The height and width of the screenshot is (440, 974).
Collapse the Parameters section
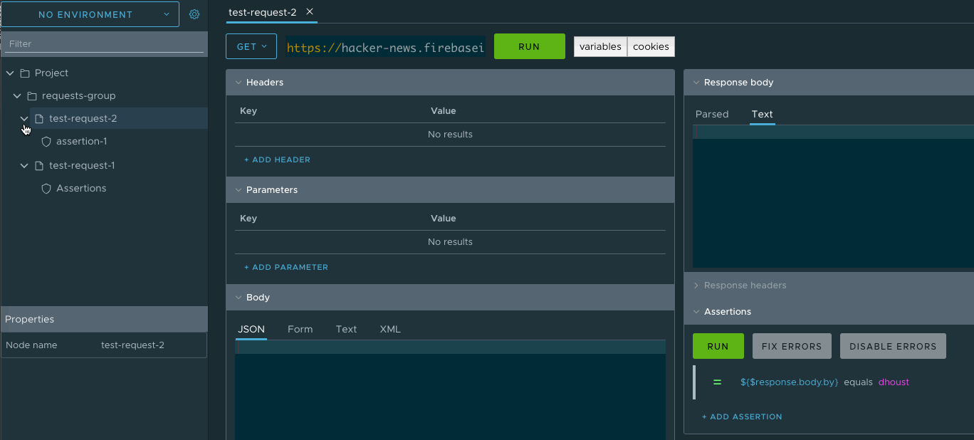point(239,190)
